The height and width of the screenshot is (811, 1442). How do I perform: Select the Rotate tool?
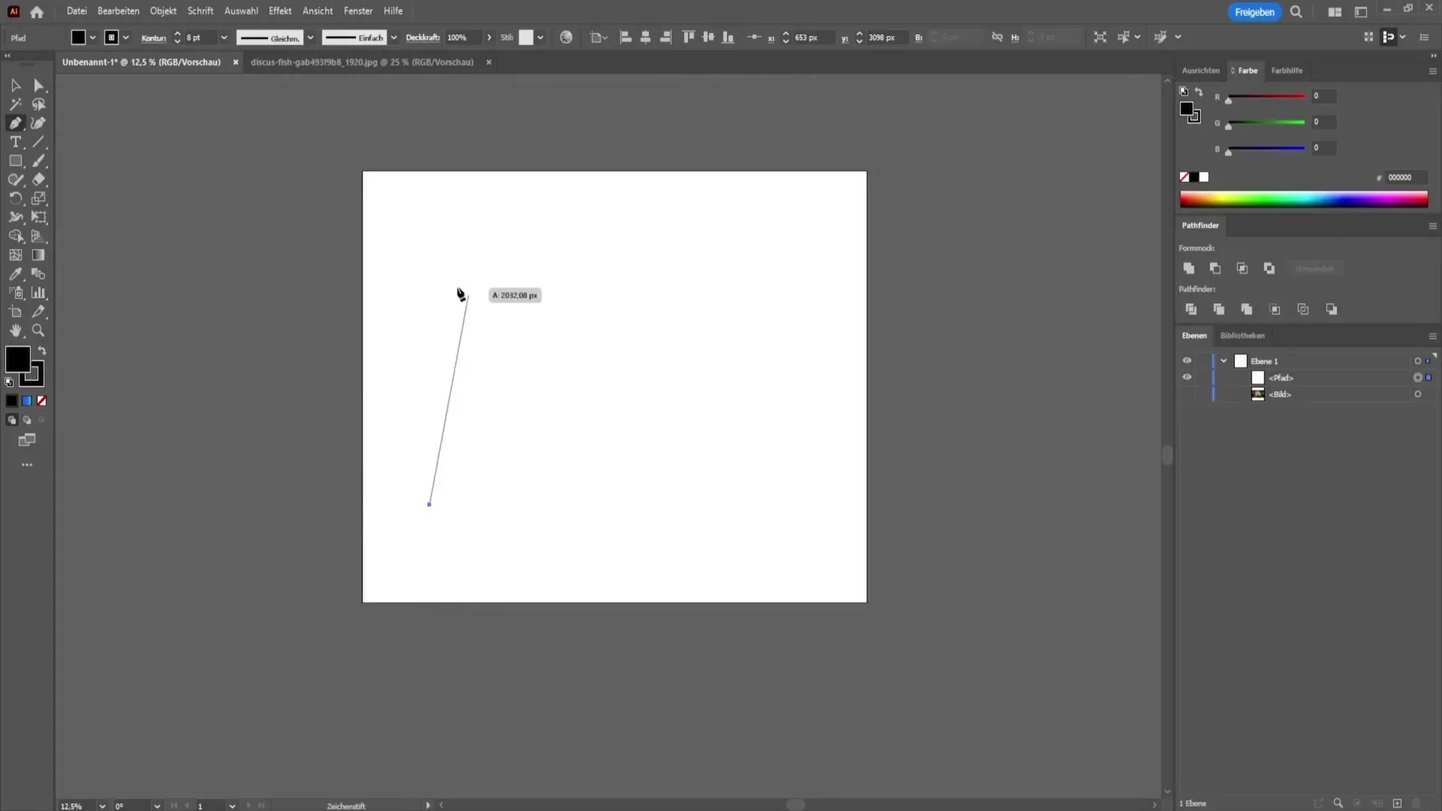pos(15,198)
